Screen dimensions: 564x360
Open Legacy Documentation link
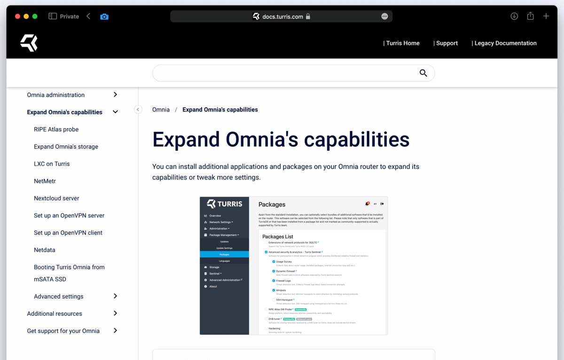click(x=504, y=43)
